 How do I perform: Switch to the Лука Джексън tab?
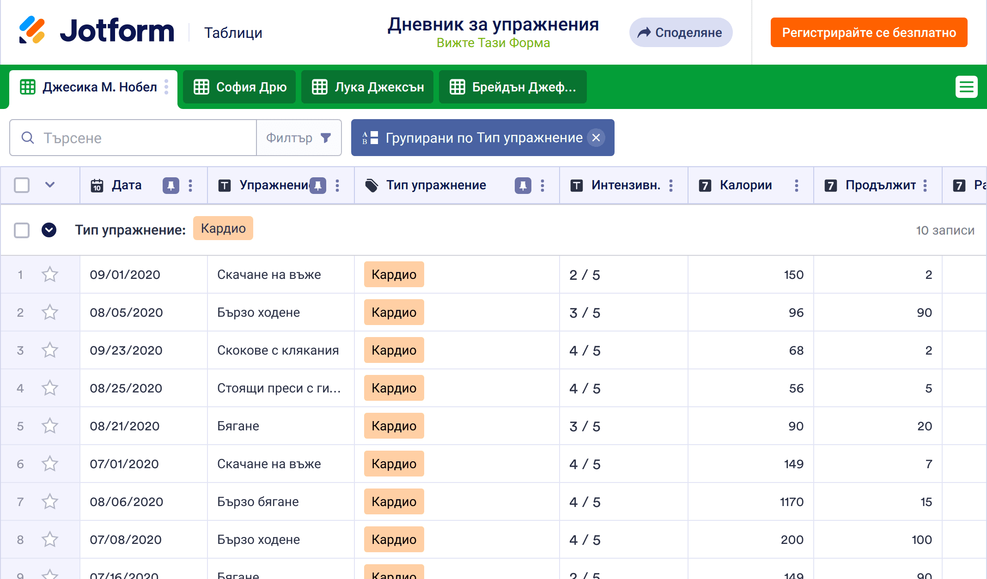tap(367, 87)
